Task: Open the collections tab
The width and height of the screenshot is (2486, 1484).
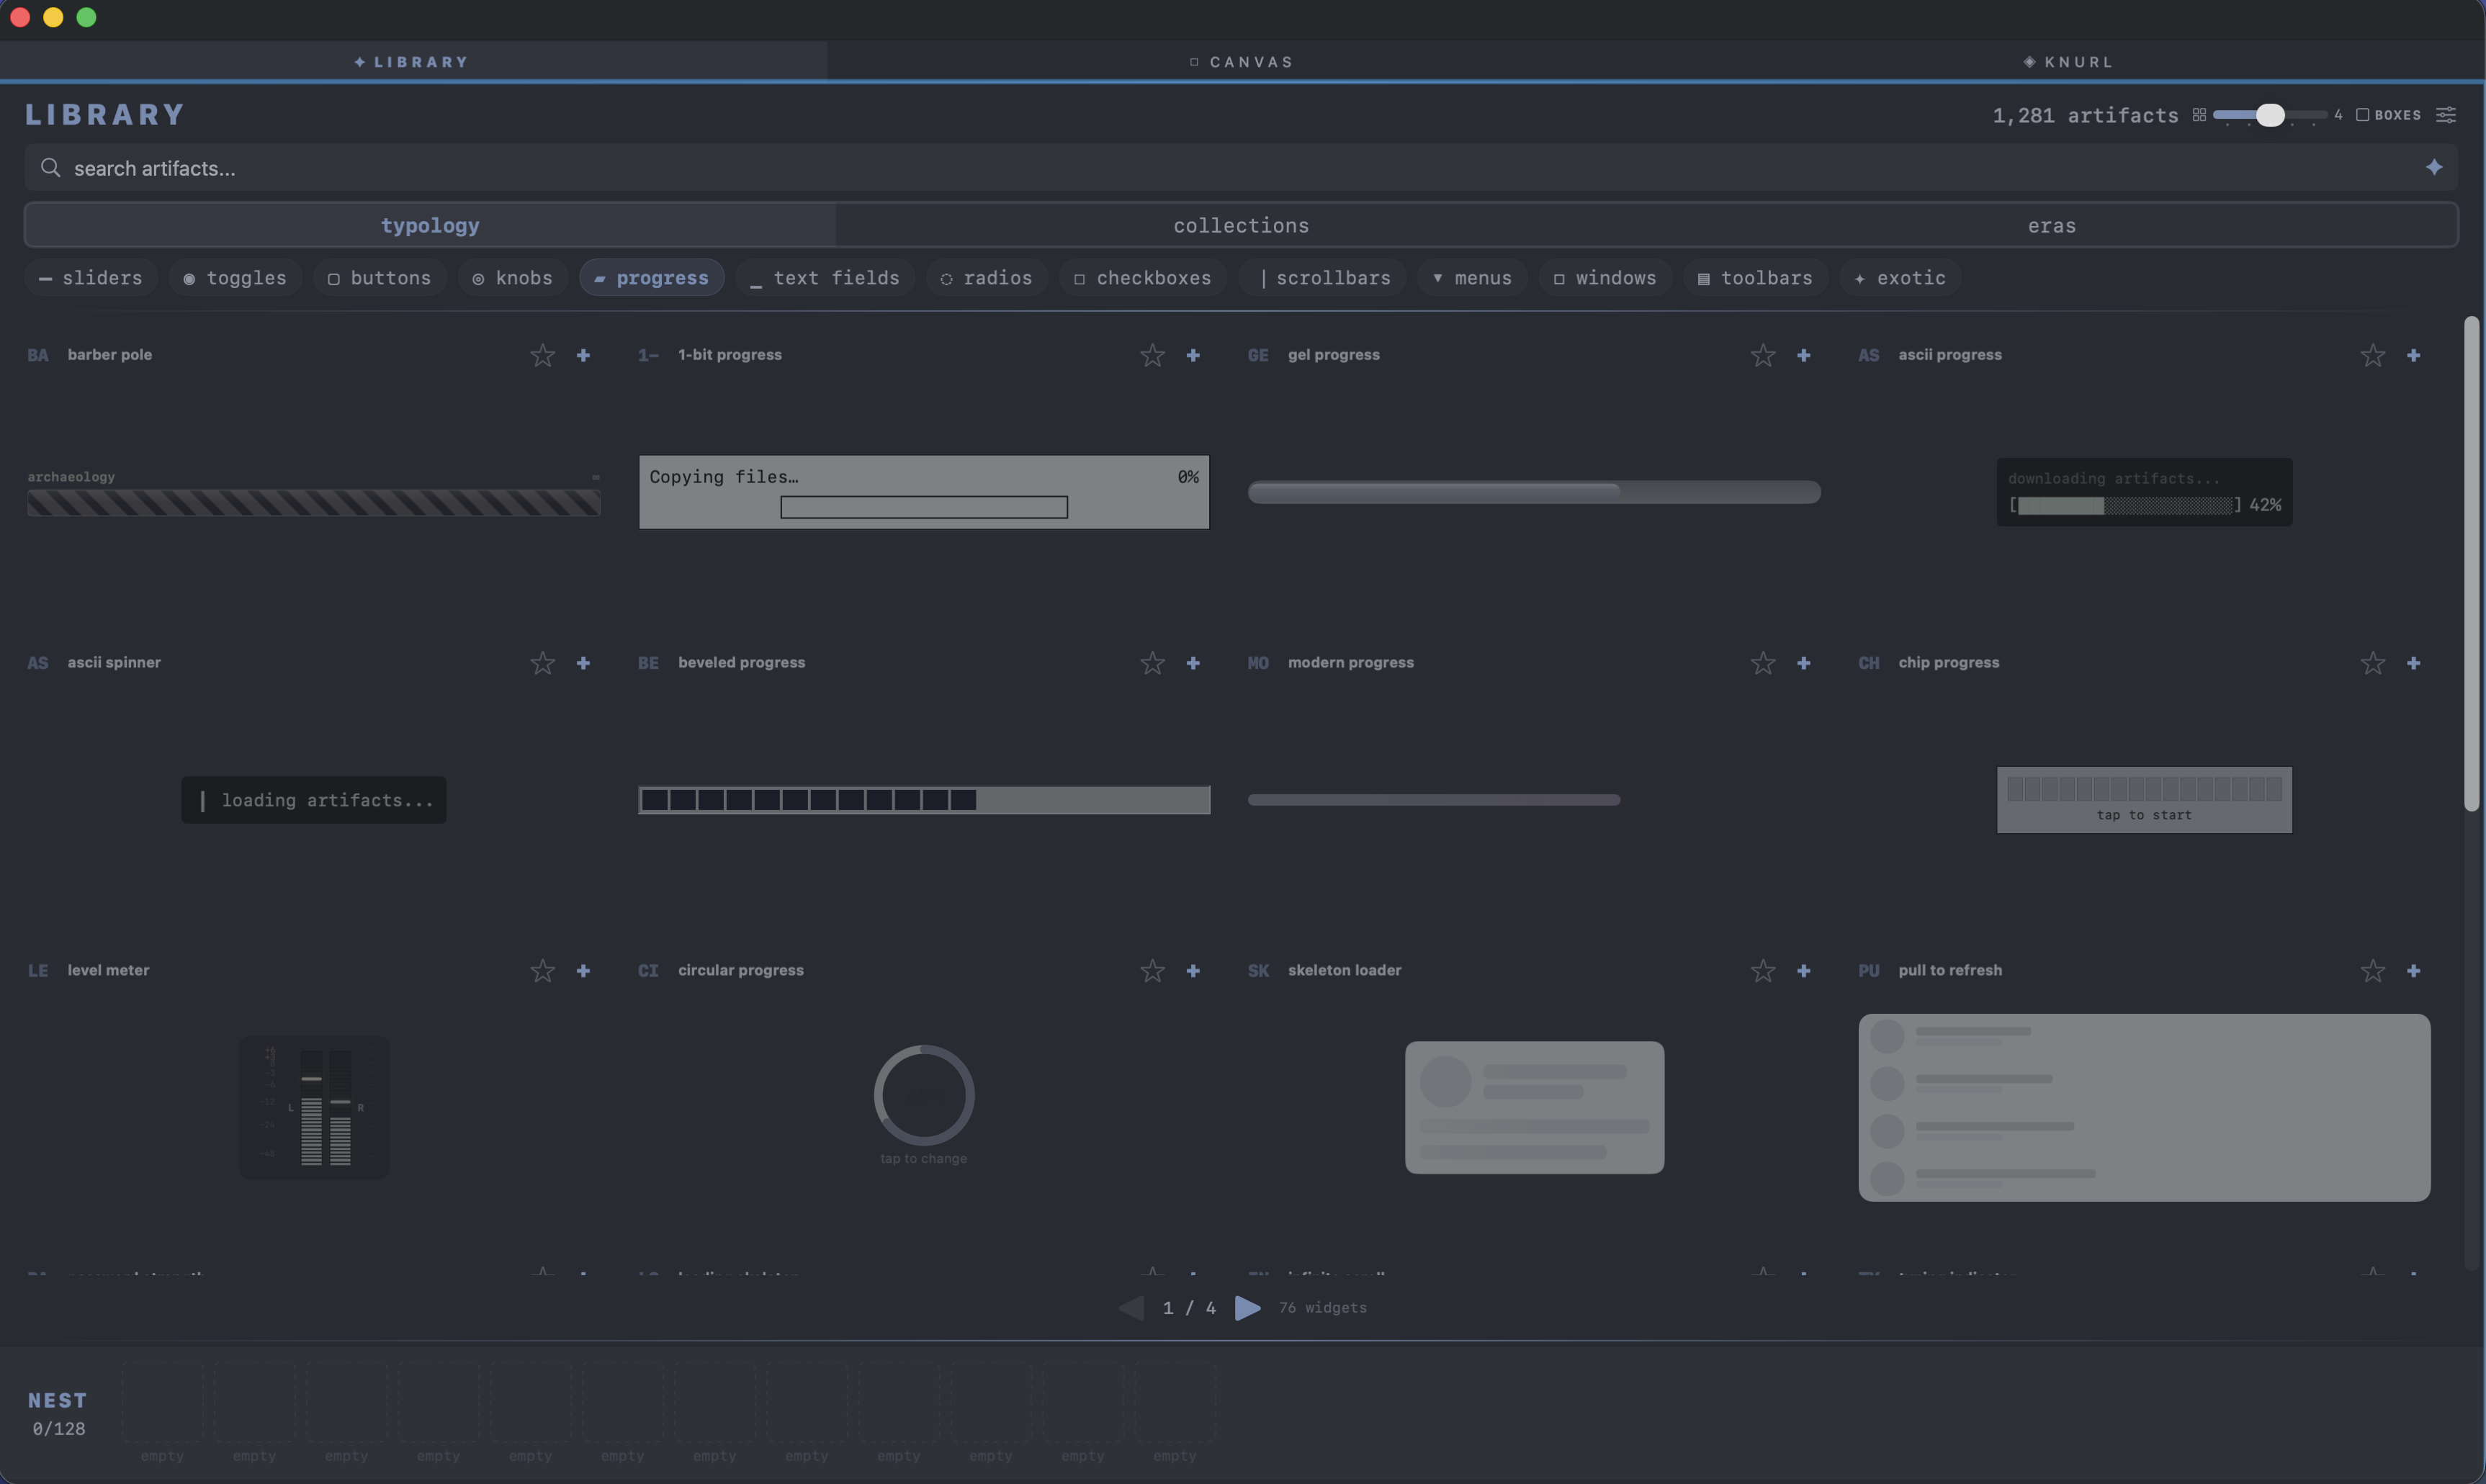Action: tap(1241, 225)
